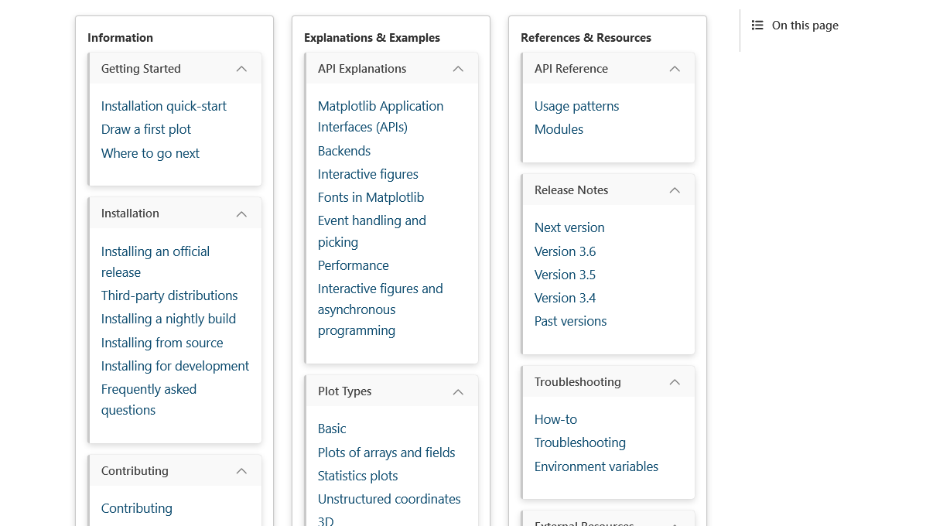Click the On this page list icon
The image size is (950, 526).
757,26
